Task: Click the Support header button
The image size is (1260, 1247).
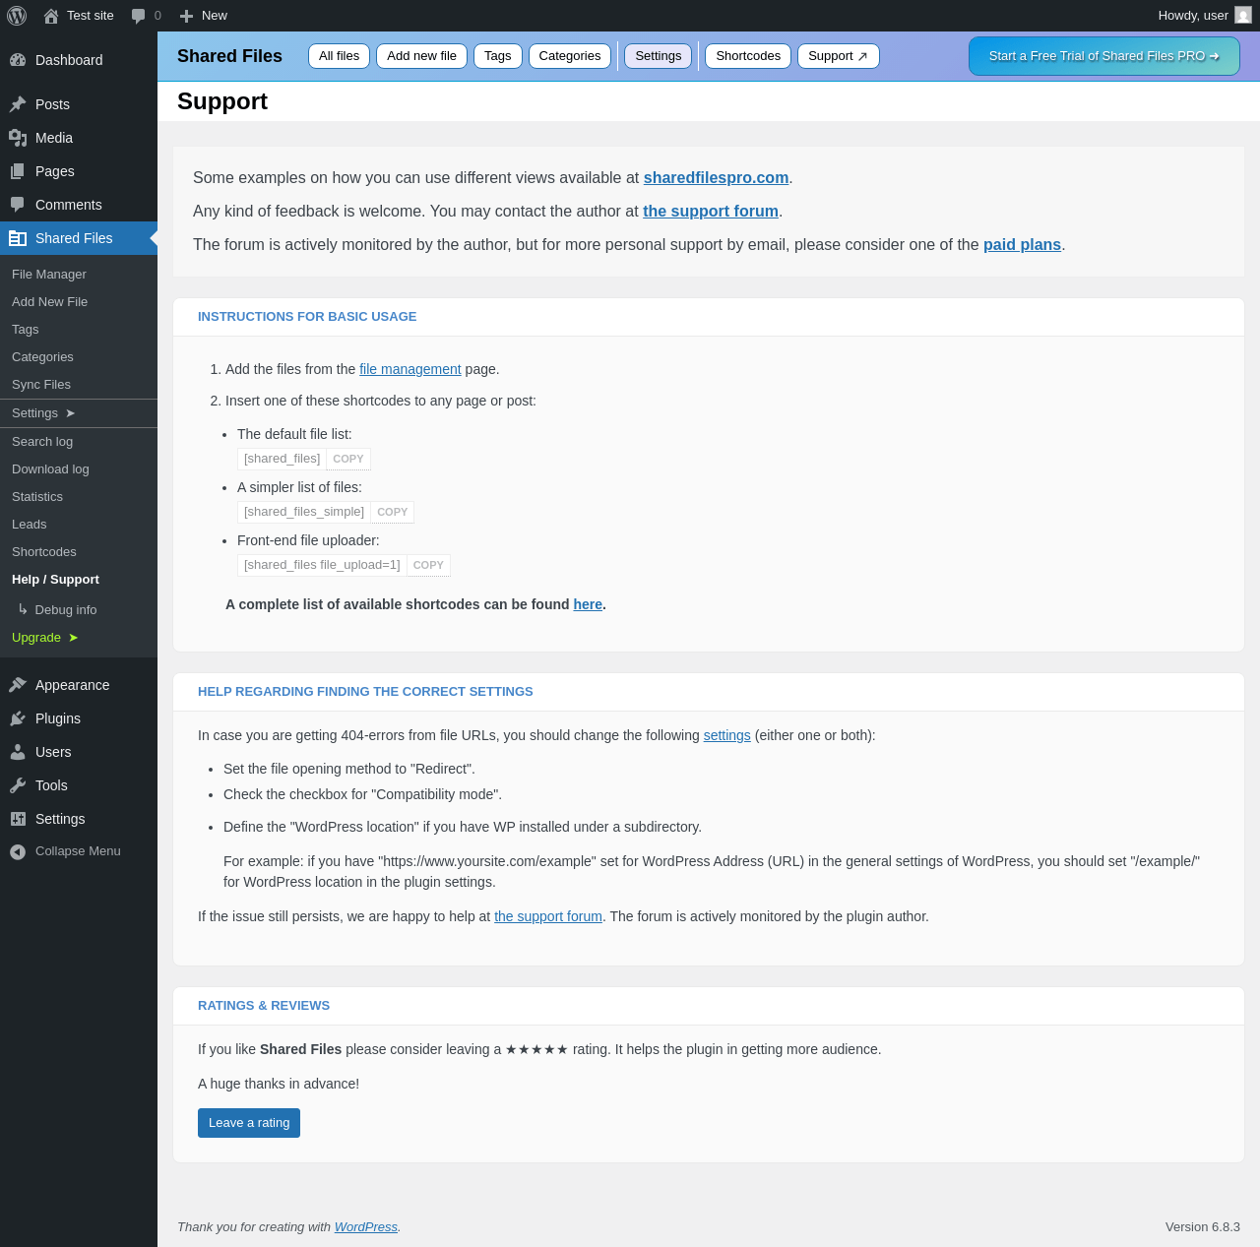Action: point(839,56)
